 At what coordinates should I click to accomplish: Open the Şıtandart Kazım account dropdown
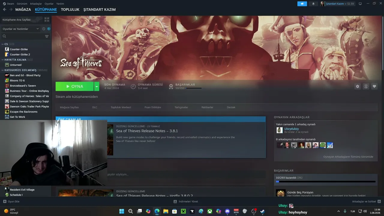pos(337,4)
